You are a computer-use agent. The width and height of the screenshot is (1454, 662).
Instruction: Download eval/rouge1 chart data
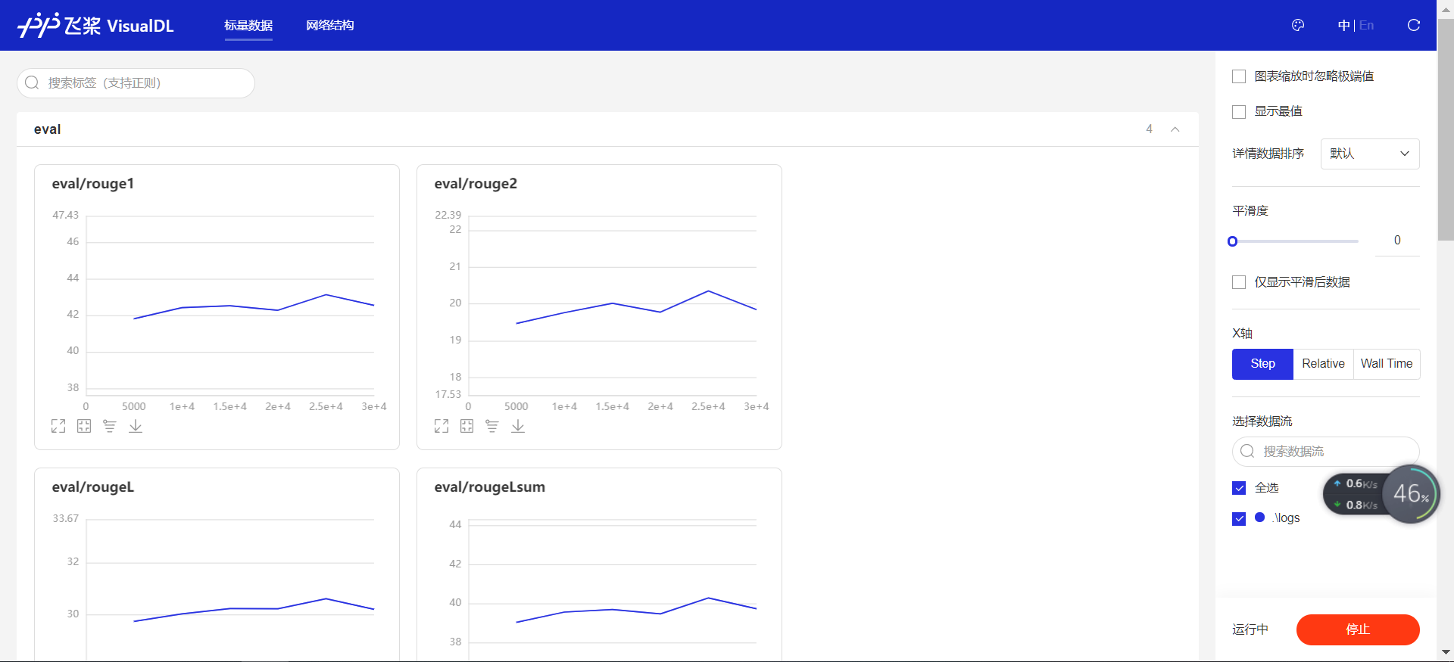pyautogui.click(x=136, y=426)
